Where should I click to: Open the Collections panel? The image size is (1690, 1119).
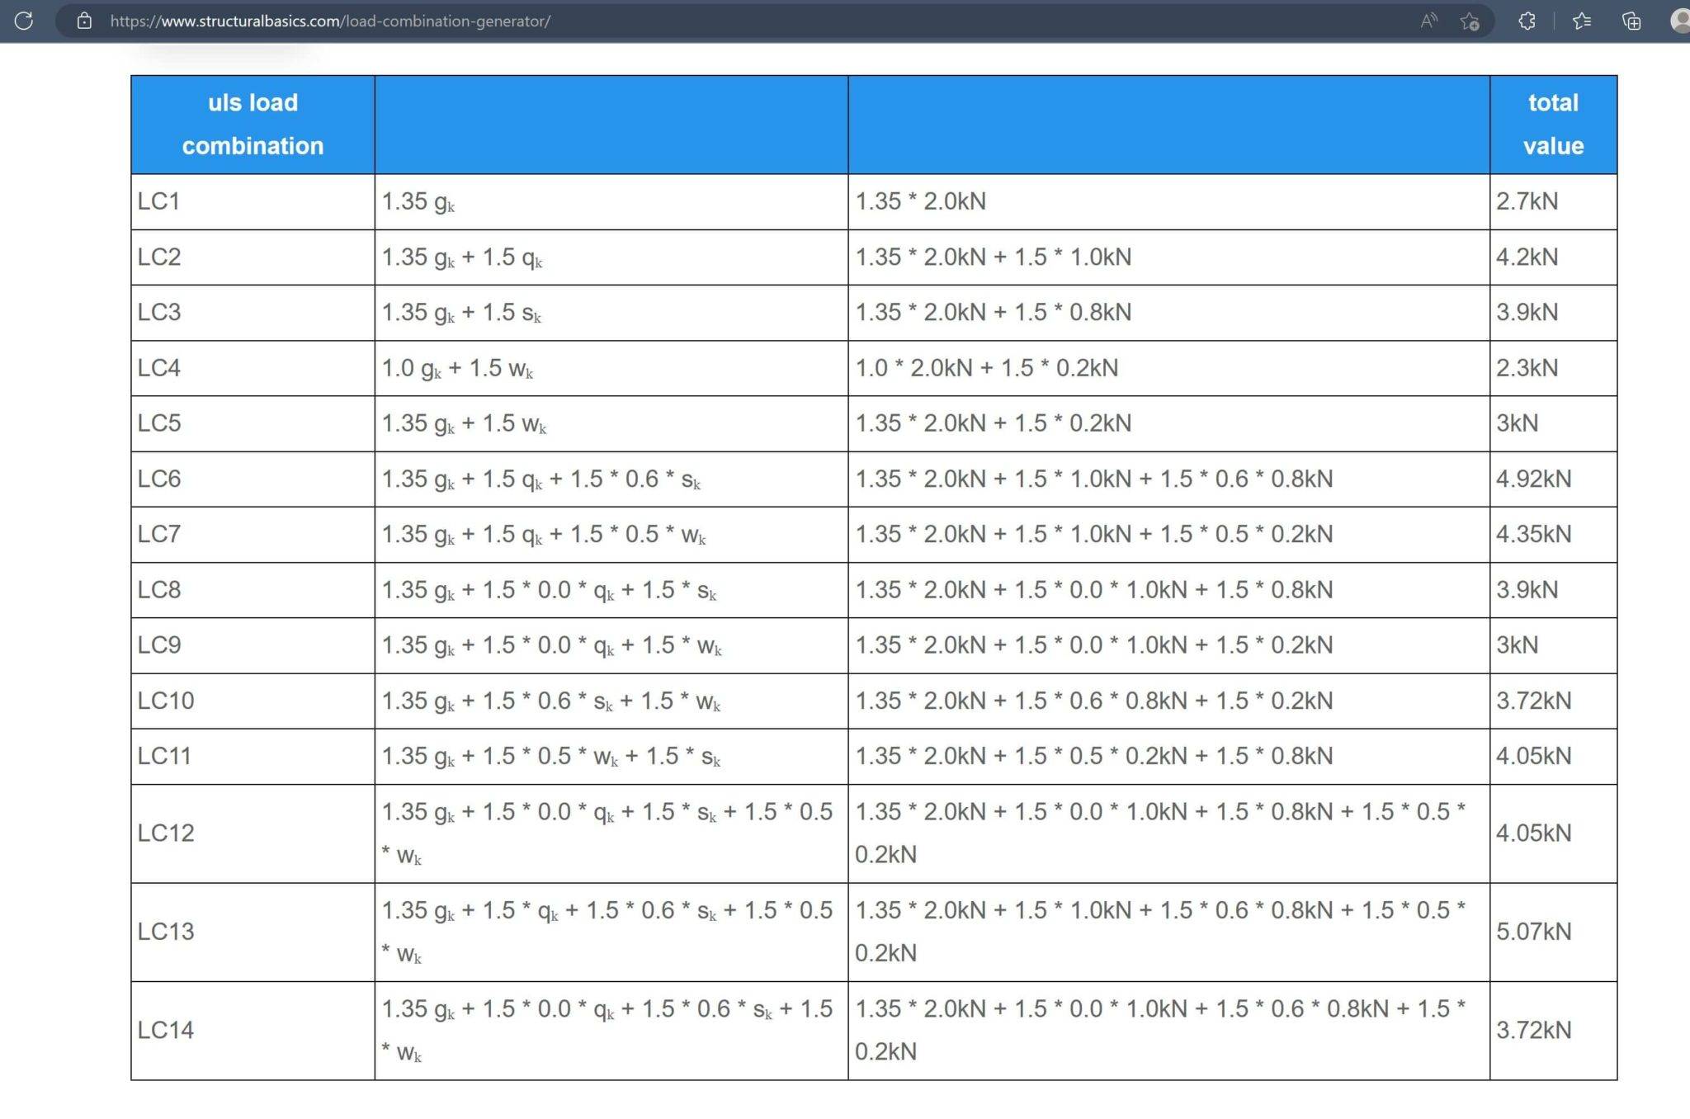tap(1630, 21)
